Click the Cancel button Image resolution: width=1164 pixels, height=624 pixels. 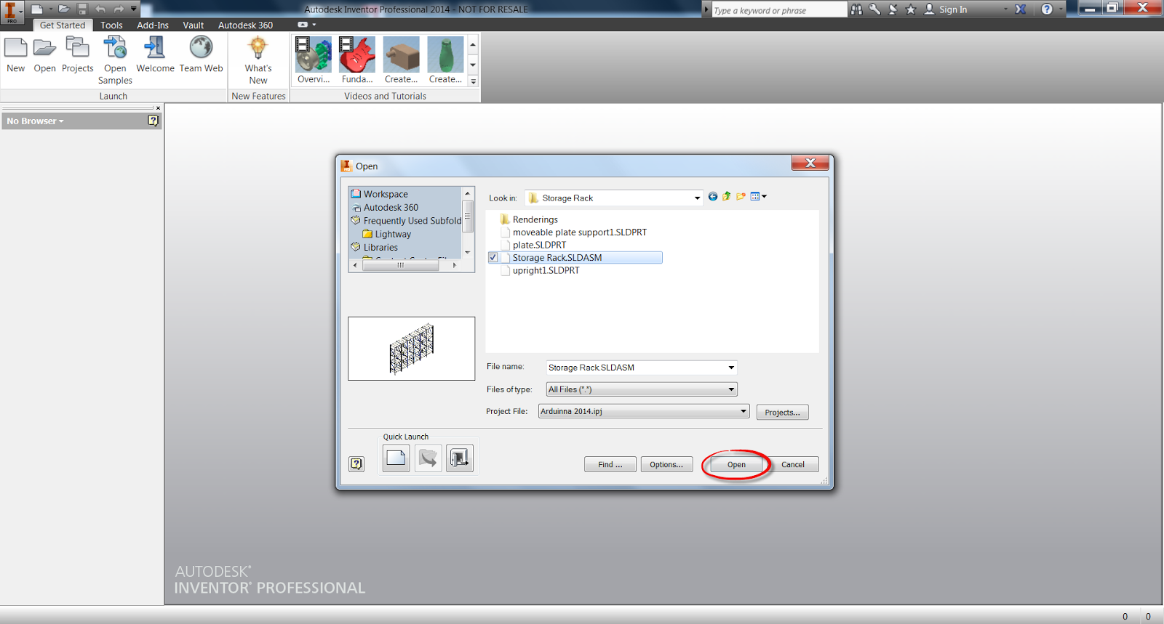point(793,464)
